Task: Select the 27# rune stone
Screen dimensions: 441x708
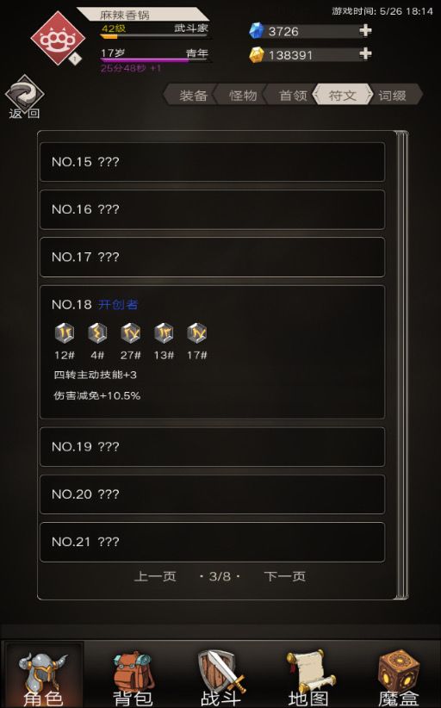Action: click(x=130, y=333)
